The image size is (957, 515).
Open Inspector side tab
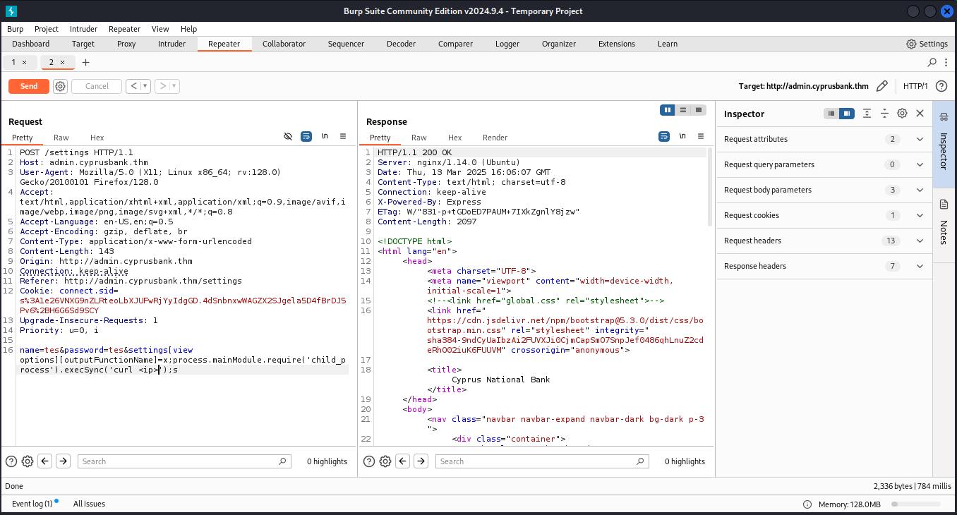(x=944, y=144)
